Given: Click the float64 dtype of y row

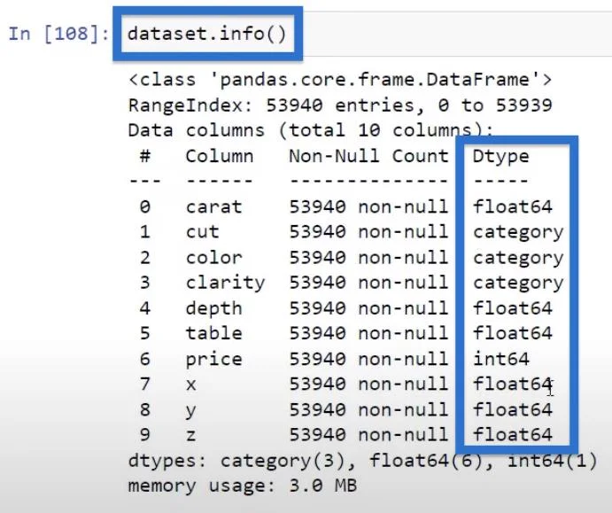Looking at the screenshot, I should [513, 410].
